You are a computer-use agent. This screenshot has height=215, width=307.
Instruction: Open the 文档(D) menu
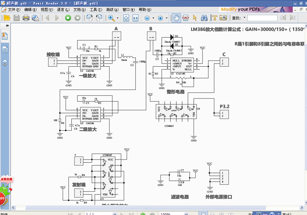pos(80,10)
